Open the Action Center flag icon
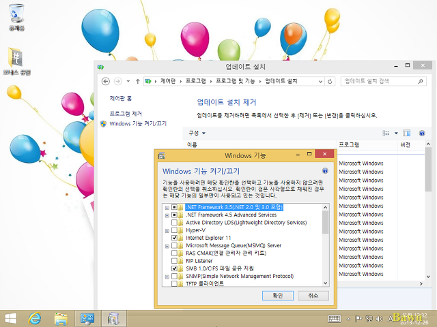Image resolution: width=437 pixels, height=327 pixels. point(358,319)
